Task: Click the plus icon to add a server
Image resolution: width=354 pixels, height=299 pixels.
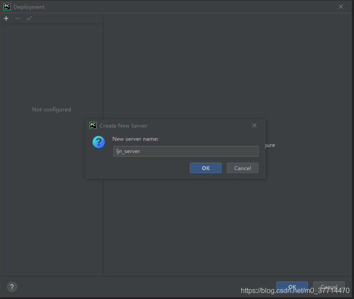Action: (x=6, y=18)
